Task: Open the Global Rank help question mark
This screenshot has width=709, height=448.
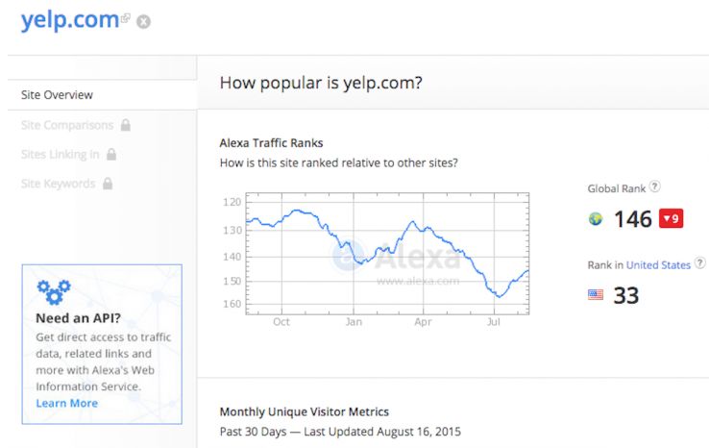Action: (655, 187)
